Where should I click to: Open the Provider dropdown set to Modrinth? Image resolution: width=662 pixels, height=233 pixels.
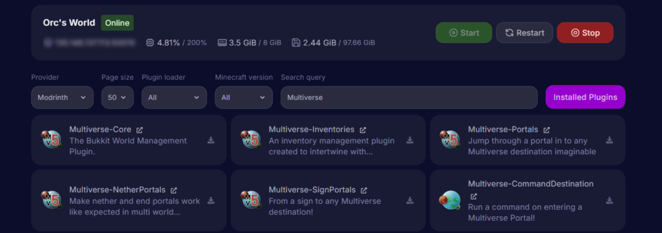[x=62, y=97]
